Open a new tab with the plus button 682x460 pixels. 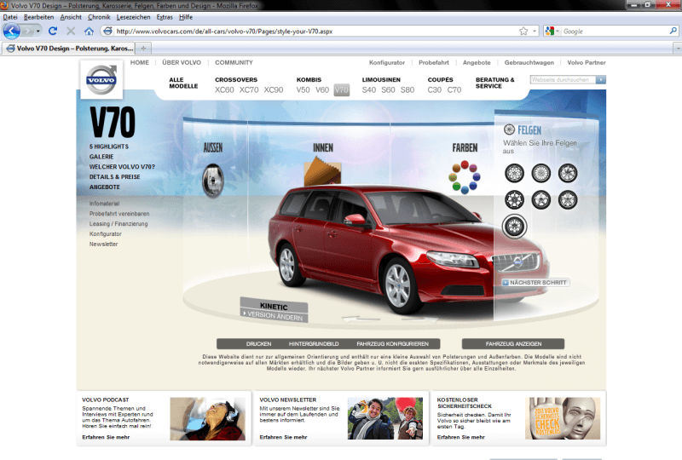(x=143, y=48)
